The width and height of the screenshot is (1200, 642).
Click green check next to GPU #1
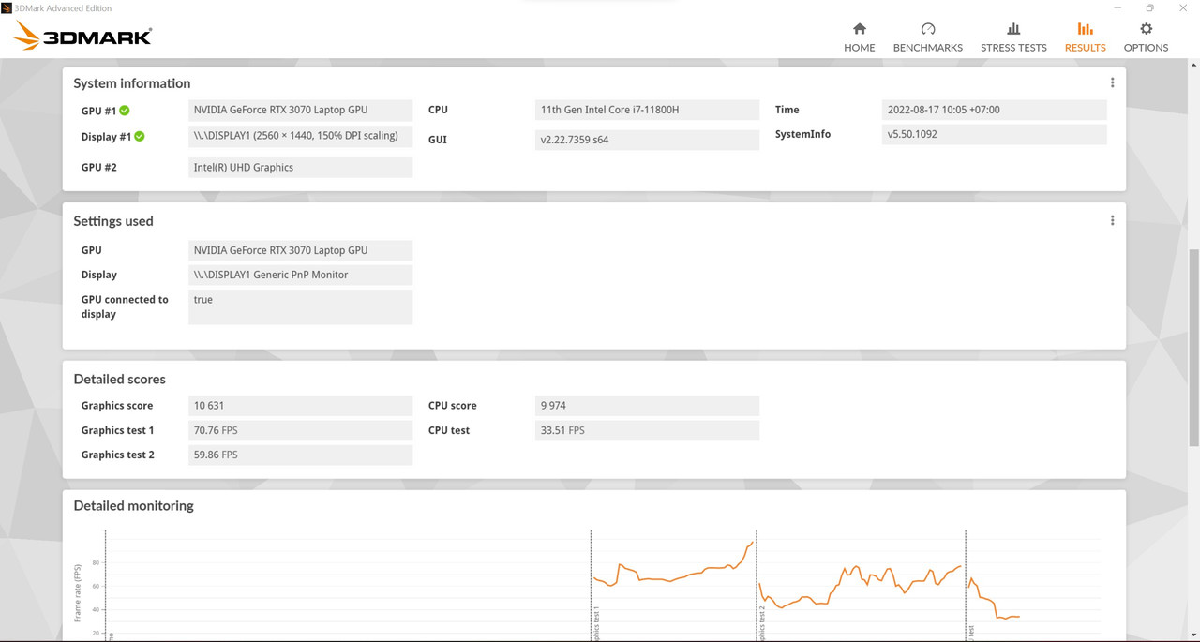tap(125, 111)
